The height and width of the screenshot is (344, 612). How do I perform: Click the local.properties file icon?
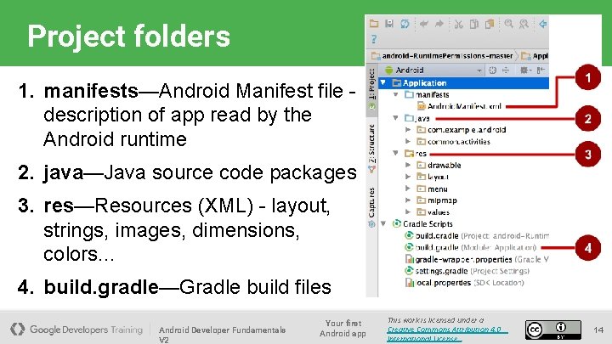pos(409,282)
